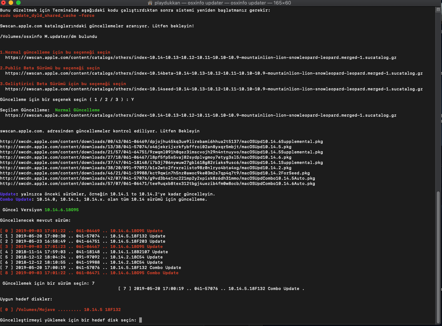This screenshot has height=326, width=442.
Task: Select the /Volumes/Mojave target disk entry
Action: [x=60, y=309]
